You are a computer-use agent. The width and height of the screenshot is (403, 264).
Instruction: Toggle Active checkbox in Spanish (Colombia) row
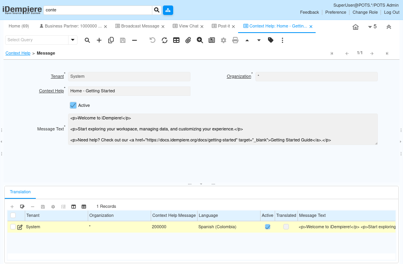[x=268, y=227]
